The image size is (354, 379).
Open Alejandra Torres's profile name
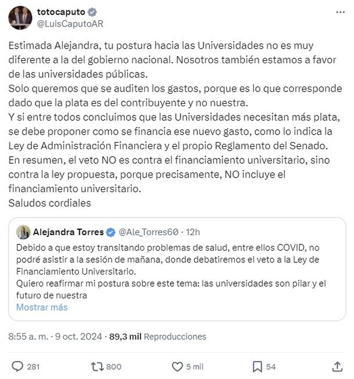(x=68, y=232)
